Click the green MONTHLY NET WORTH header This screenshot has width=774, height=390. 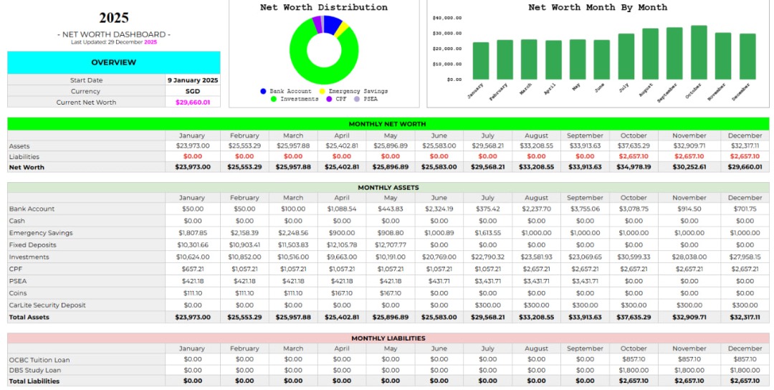click(x=387, y=124)
